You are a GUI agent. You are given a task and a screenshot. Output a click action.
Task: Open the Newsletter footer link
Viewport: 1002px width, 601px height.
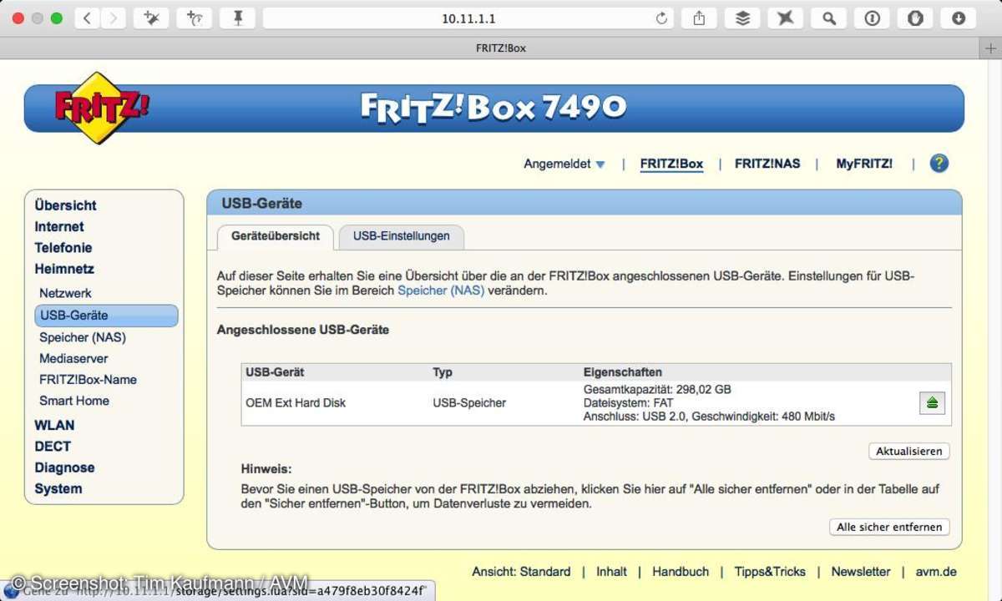pyautogui.click(x=861, y=572)
